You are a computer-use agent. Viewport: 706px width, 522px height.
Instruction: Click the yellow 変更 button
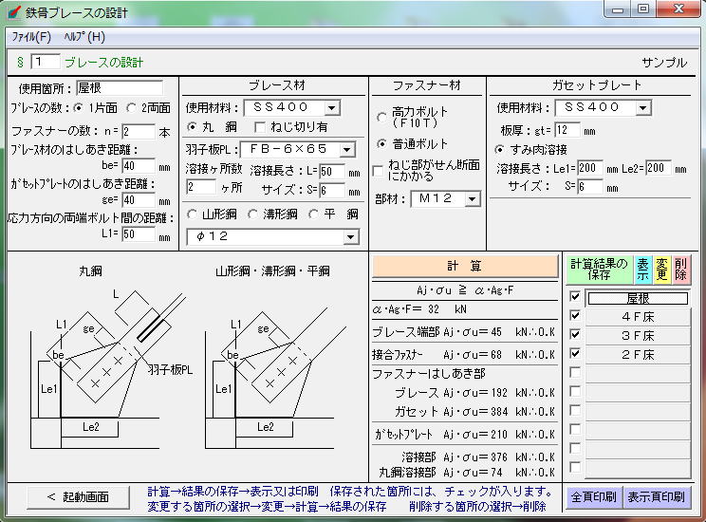661,270
